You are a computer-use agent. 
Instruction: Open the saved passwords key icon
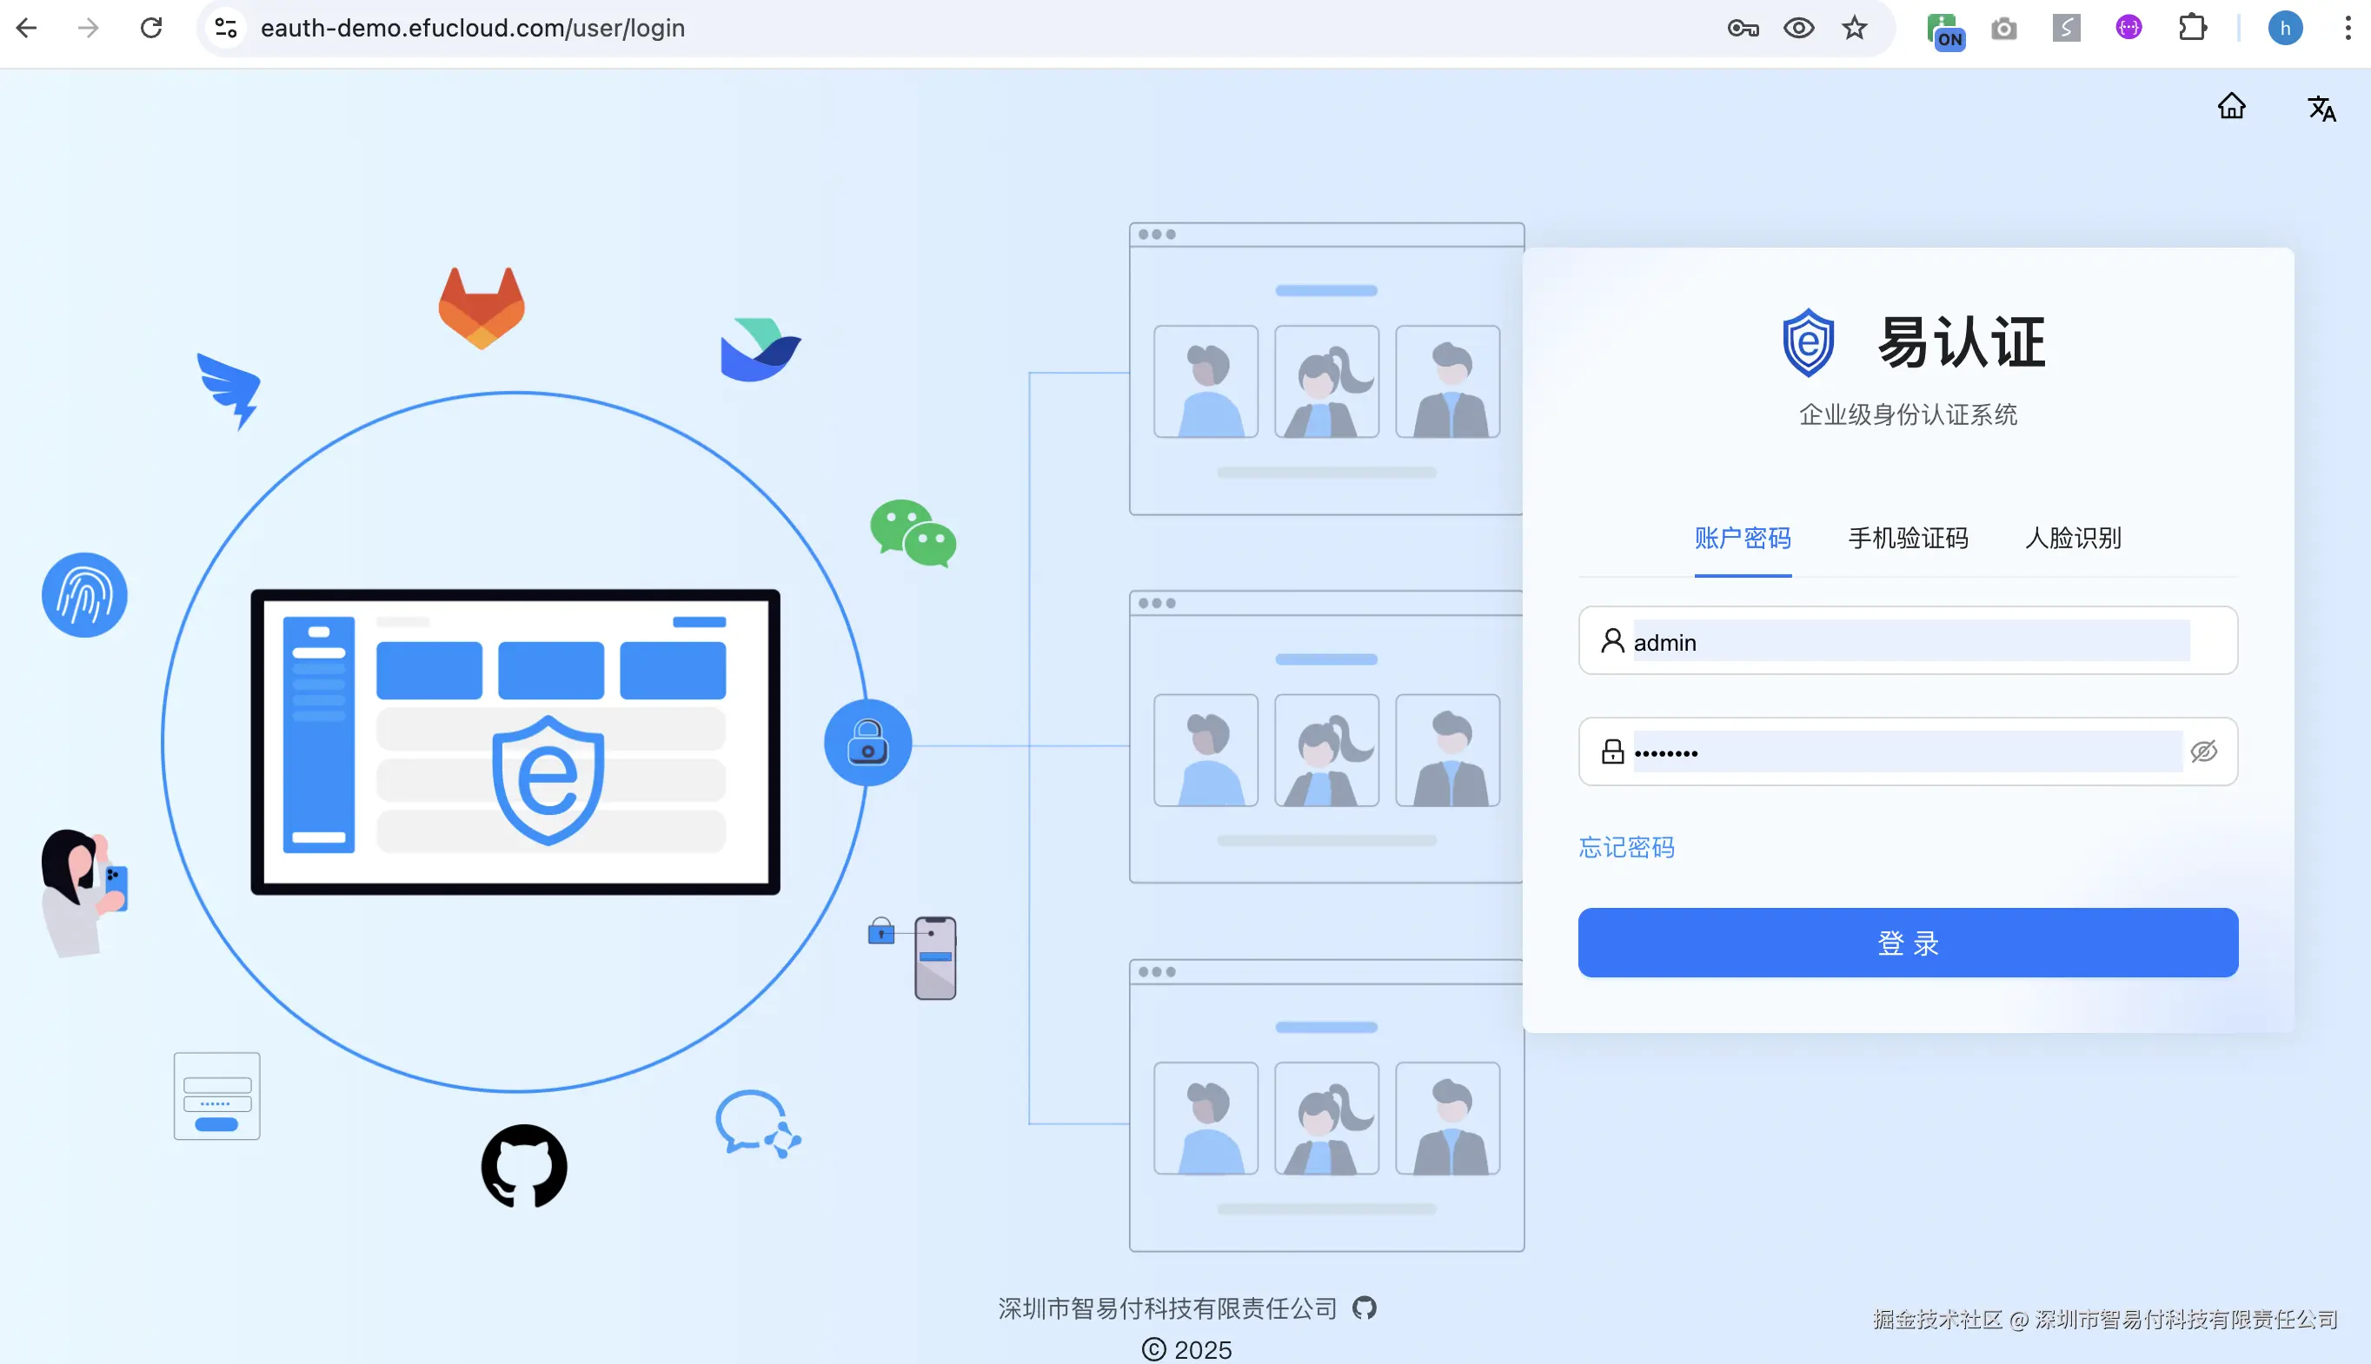(x=1742, y=28)
